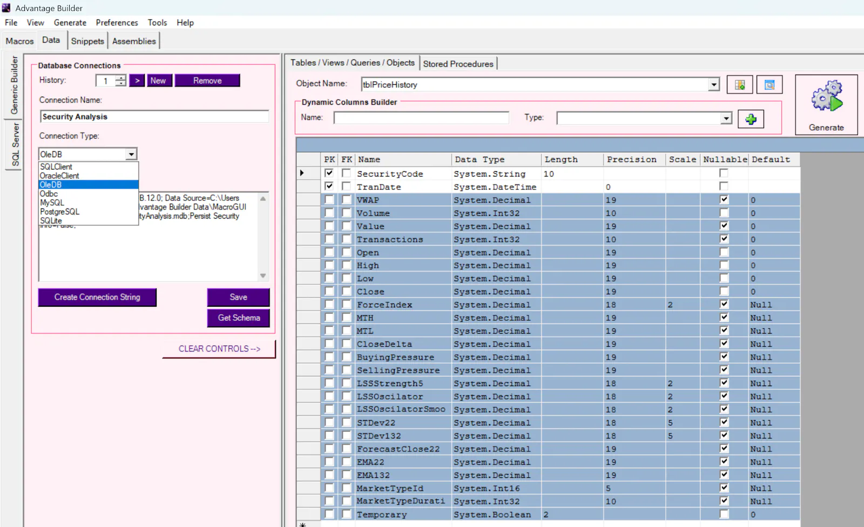Click the Save button
Screen dimensions: 864x527
coord(238,297)
